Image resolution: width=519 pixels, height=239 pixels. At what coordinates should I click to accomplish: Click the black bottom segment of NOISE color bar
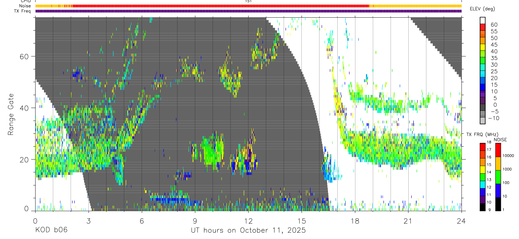(x=498, y=204)
